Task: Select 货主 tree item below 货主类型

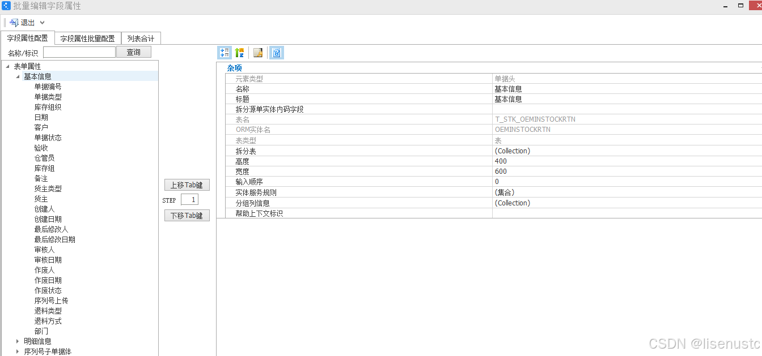Action: click(x=41, y=199)
